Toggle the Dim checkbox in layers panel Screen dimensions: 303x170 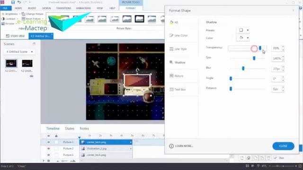coord(275,158)
